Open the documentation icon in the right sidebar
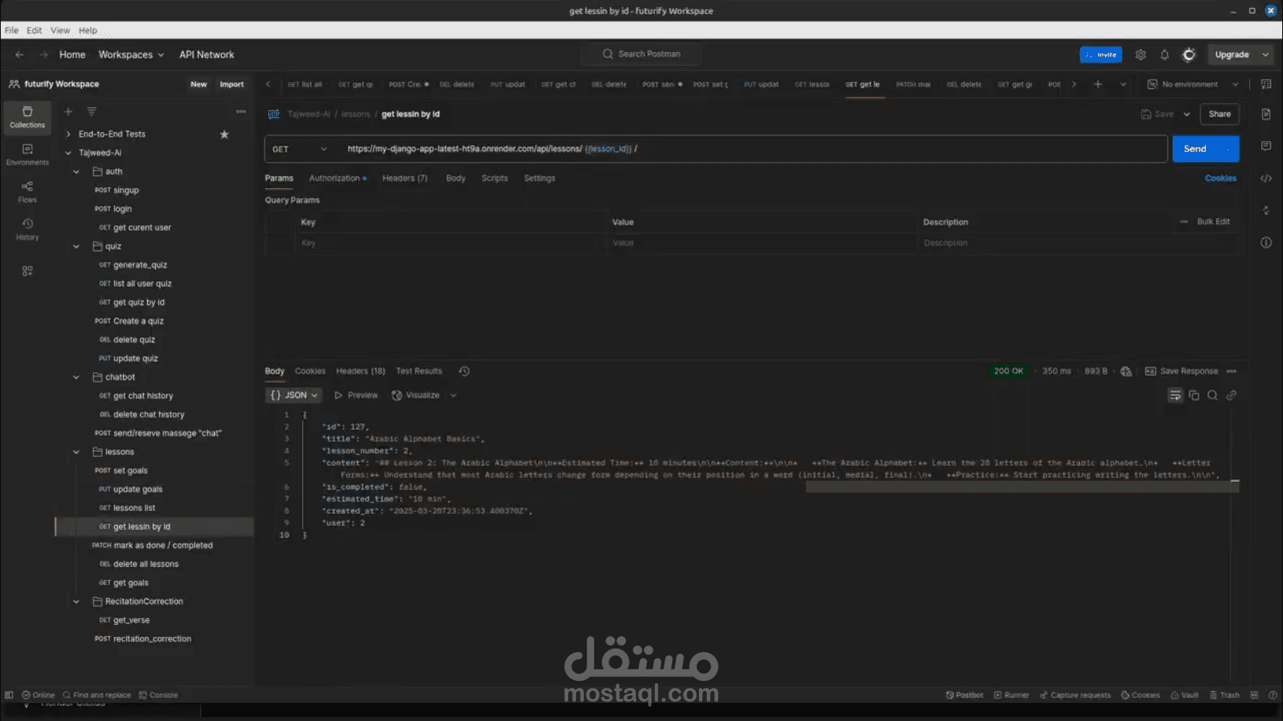The image size is (1283, 721). [x=1266, y=114]
